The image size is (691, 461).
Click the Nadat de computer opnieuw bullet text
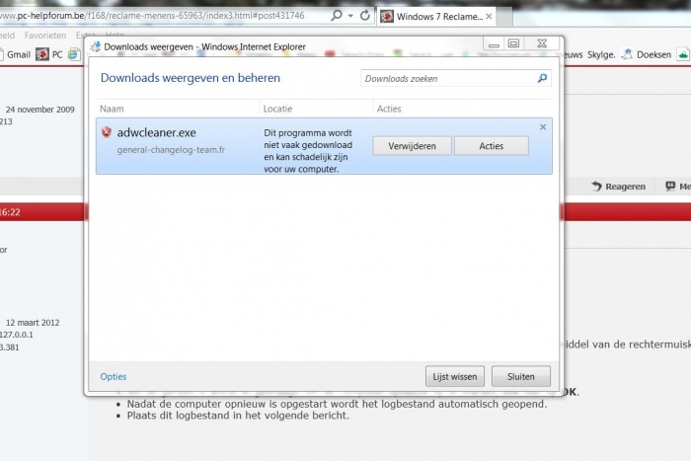337,404
